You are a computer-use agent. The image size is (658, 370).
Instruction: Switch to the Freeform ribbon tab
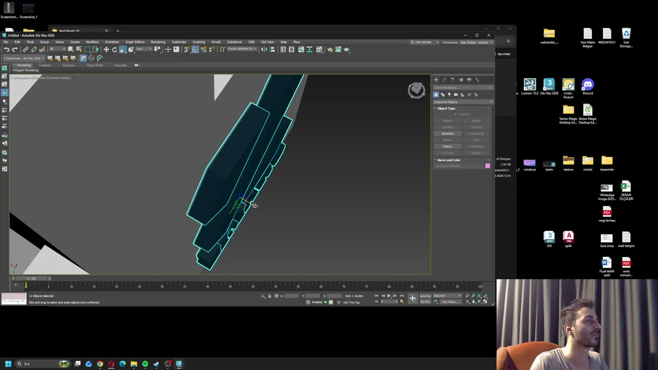(x=45, y=65)
